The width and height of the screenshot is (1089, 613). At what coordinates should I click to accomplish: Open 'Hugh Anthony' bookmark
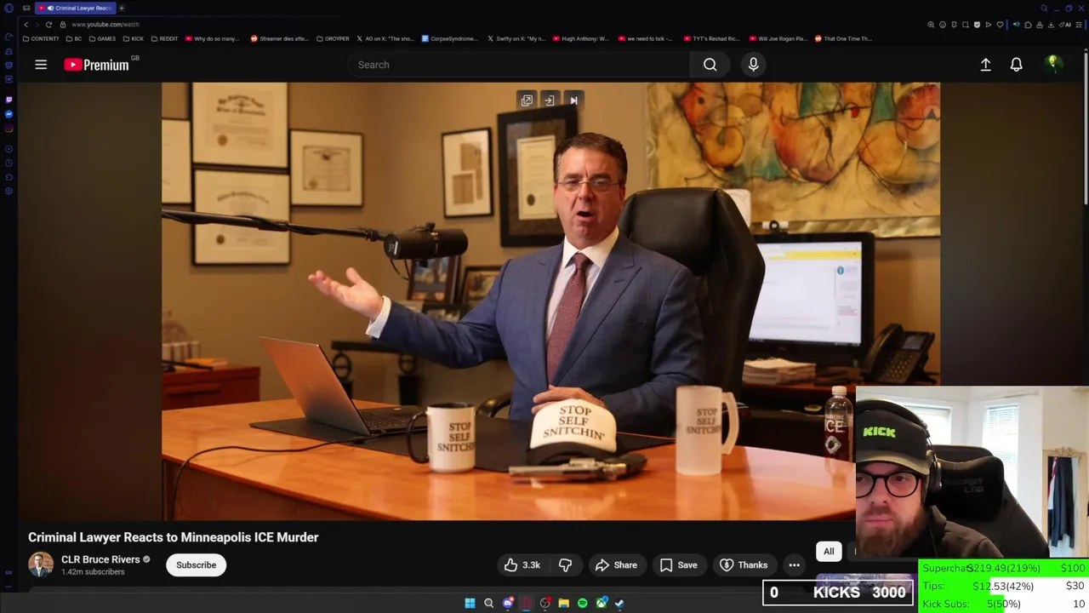point(581,38)
